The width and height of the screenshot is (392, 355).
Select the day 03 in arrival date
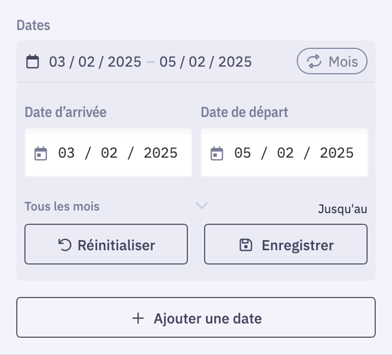tap(66, 153)
